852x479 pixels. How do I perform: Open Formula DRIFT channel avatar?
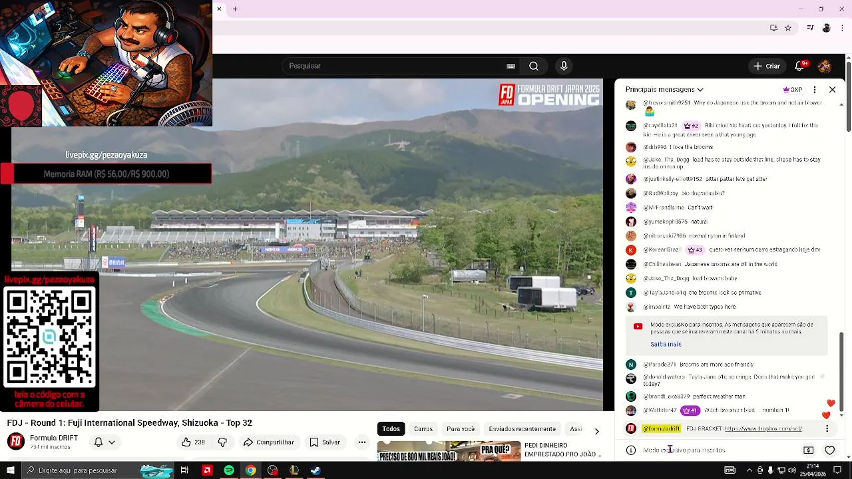point(16,442)
